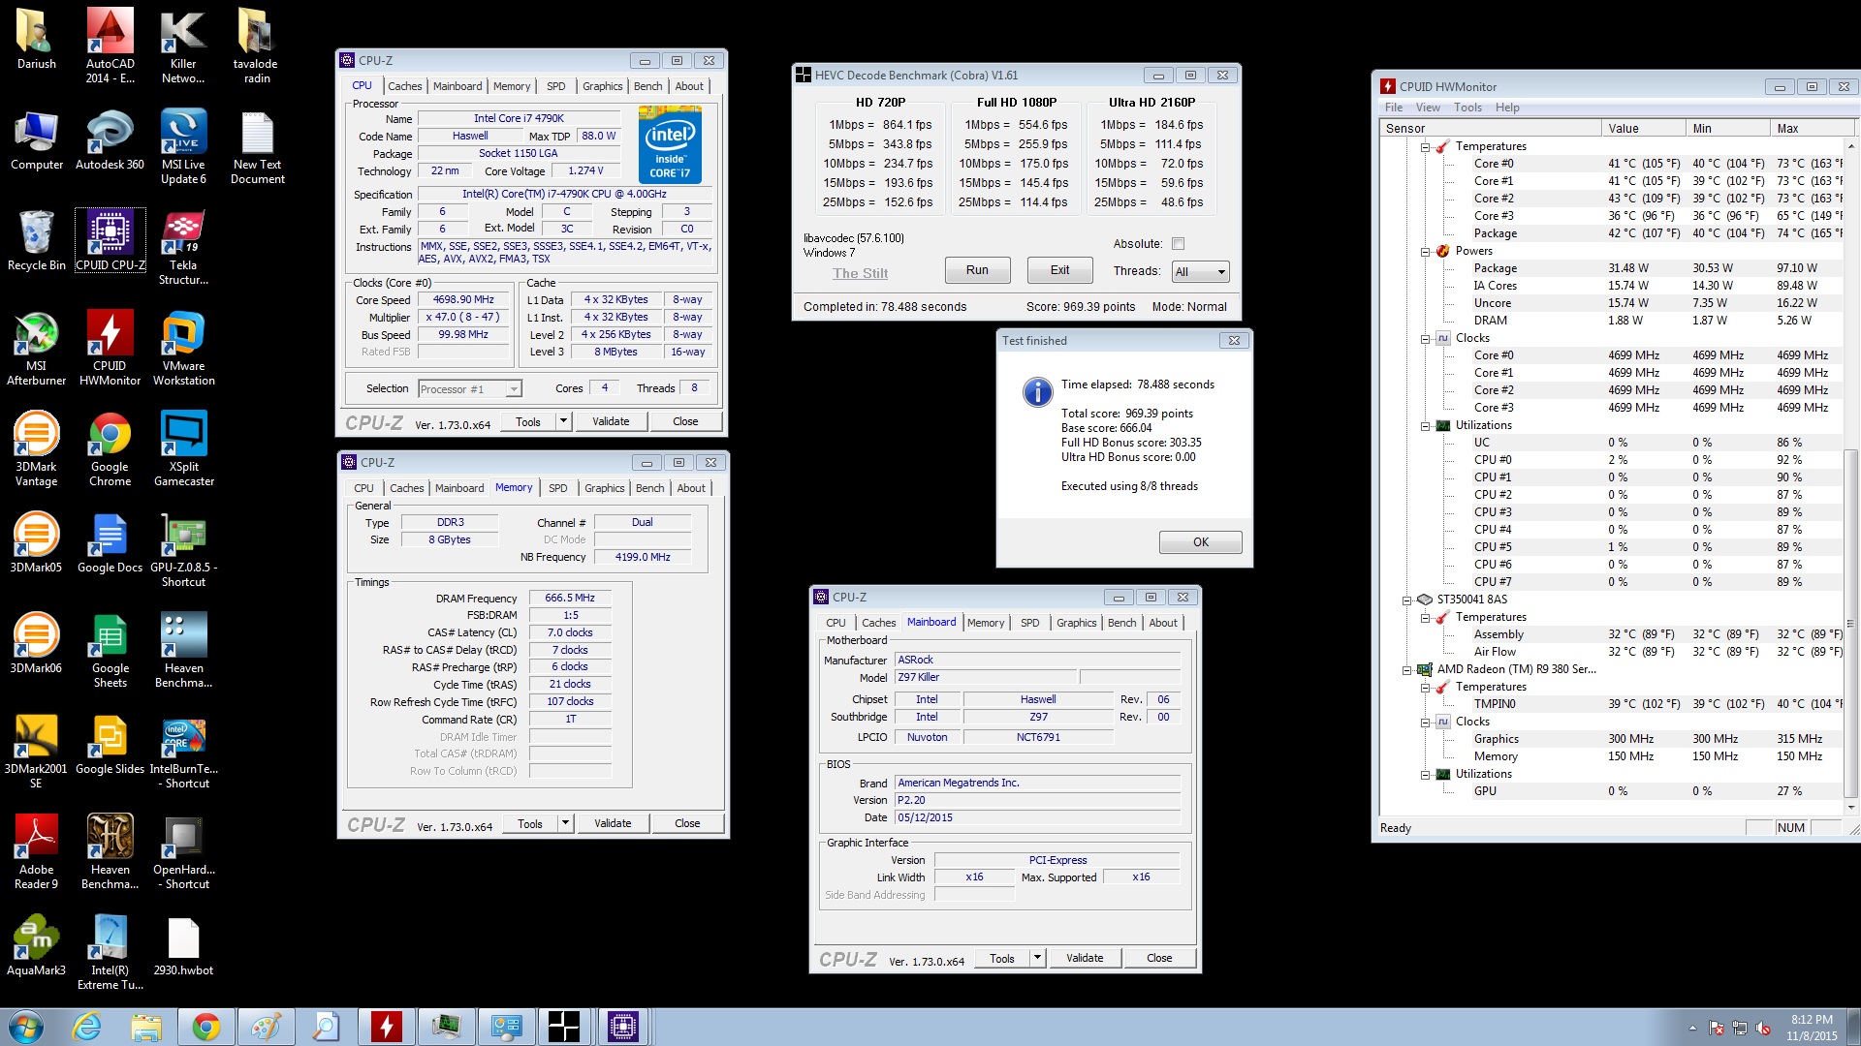Click Exit in HEVC Decode Benchmark
This screenshot has width=1861, height=1046.
(1059, 270)
